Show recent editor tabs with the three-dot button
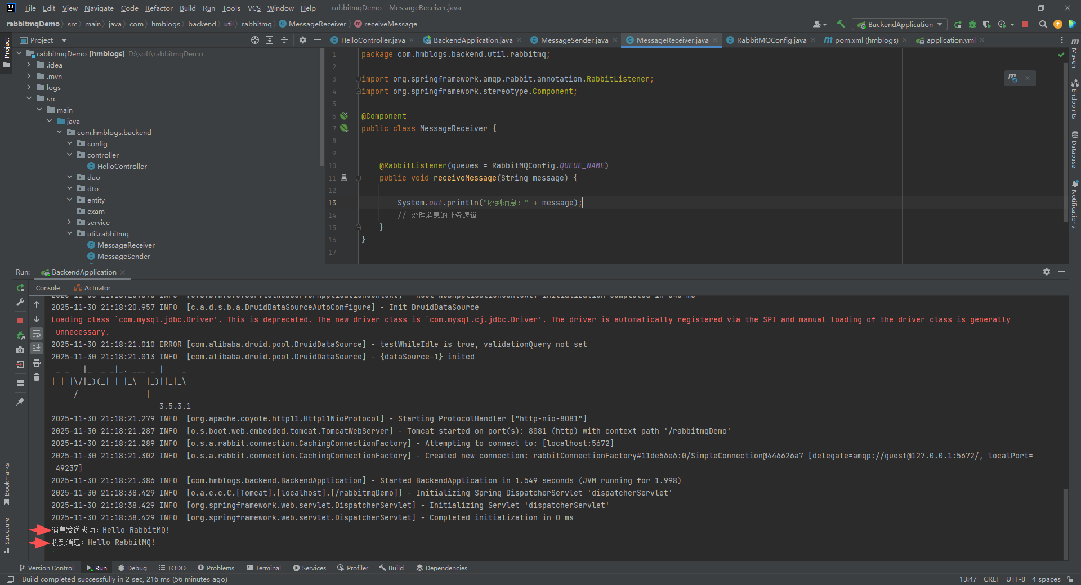Viewport: 1081px width, 585px height. [x=1062, y=40]
